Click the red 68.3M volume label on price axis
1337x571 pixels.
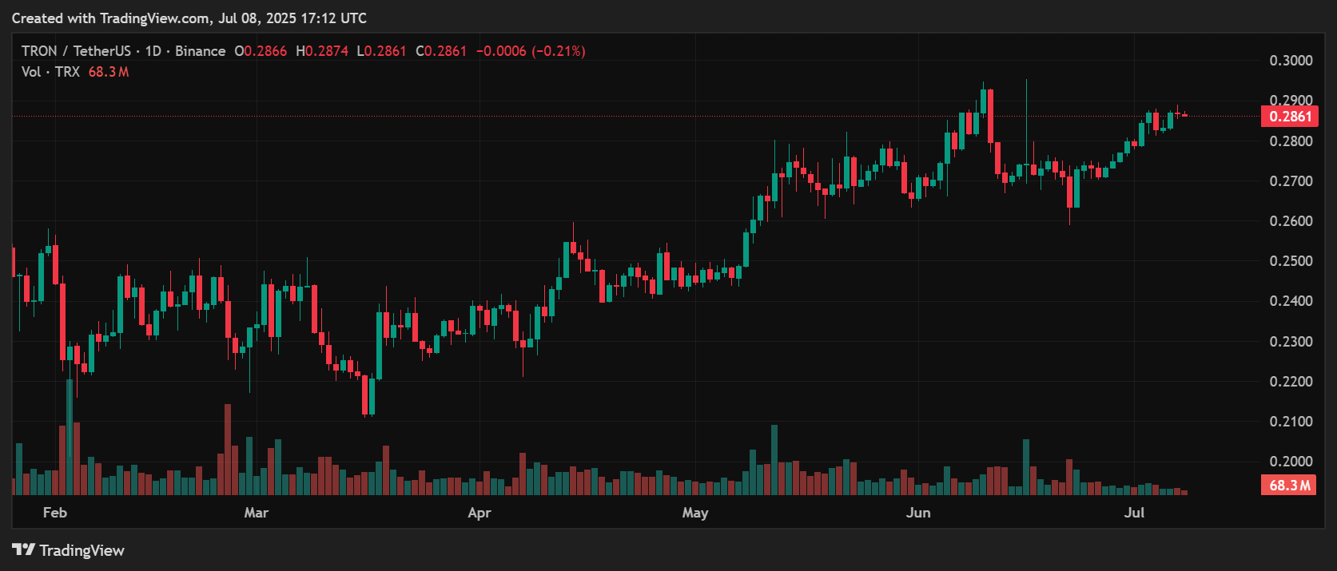pyautogui.click(x=1289, y=485)
